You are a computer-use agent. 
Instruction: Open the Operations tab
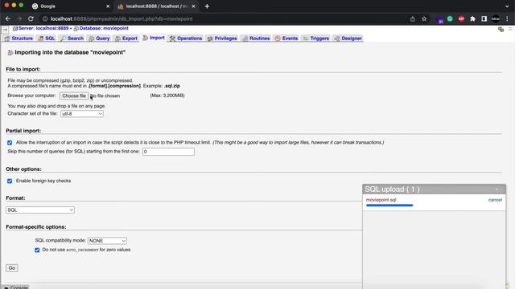click(186, 39)
